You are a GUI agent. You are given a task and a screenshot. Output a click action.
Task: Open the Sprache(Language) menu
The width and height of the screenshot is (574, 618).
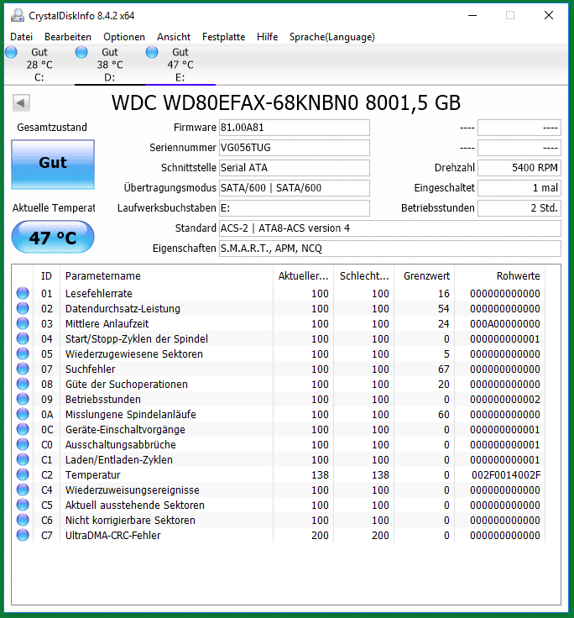332,37
